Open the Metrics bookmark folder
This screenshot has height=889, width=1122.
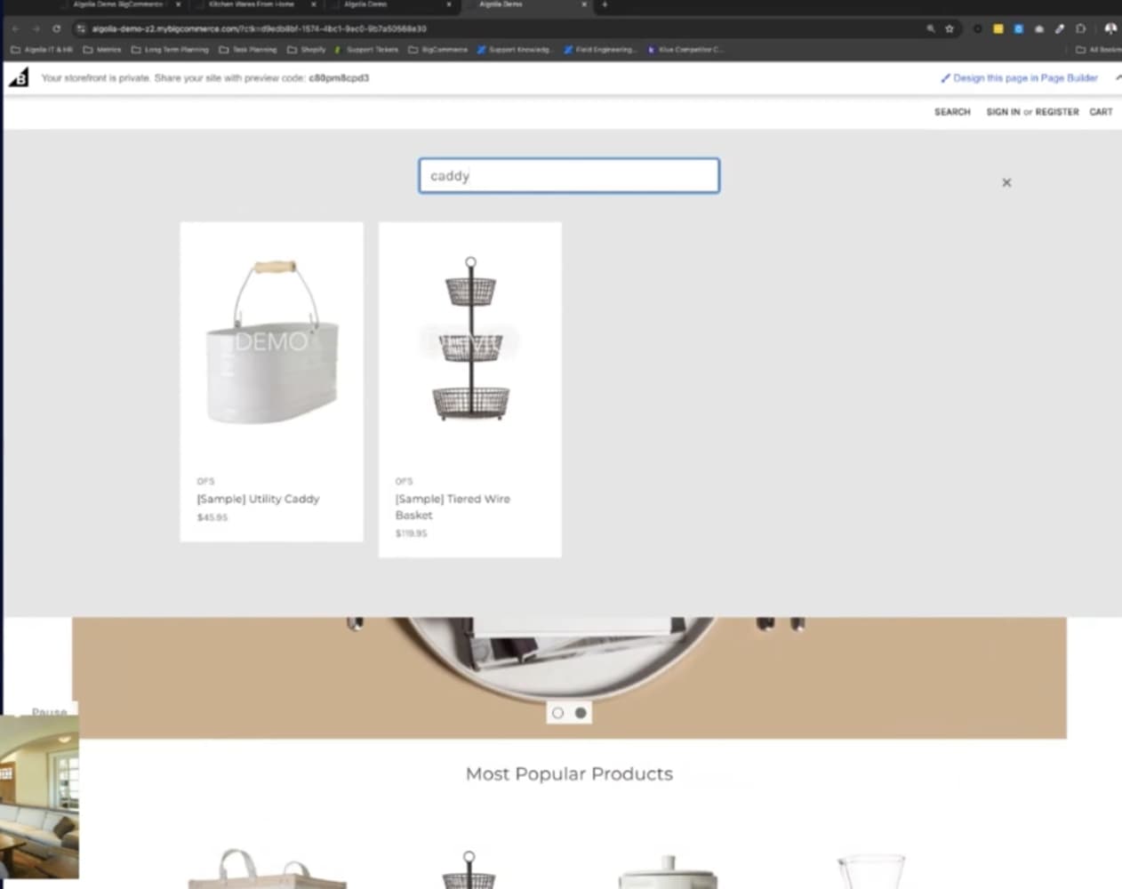102,50
